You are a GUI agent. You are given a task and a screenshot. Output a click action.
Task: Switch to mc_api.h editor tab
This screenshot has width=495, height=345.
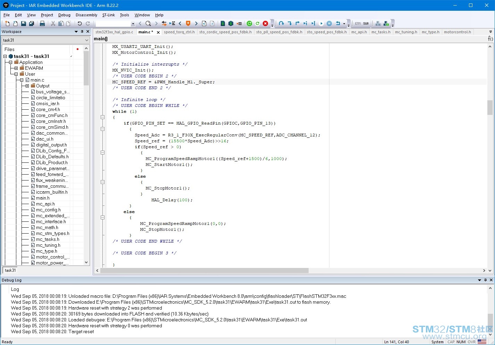359,32
